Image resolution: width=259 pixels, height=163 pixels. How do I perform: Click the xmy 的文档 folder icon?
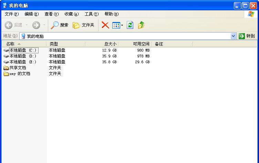coord(6,74)
